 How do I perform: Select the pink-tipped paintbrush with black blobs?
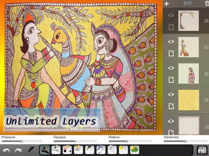click(x=67, y=150)
